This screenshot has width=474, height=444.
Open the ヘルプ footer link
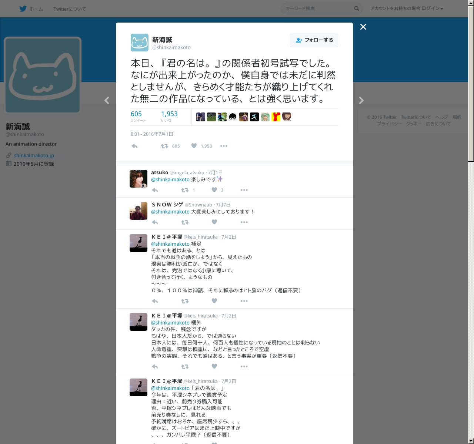pyautogui.click(x=441, y=117)
